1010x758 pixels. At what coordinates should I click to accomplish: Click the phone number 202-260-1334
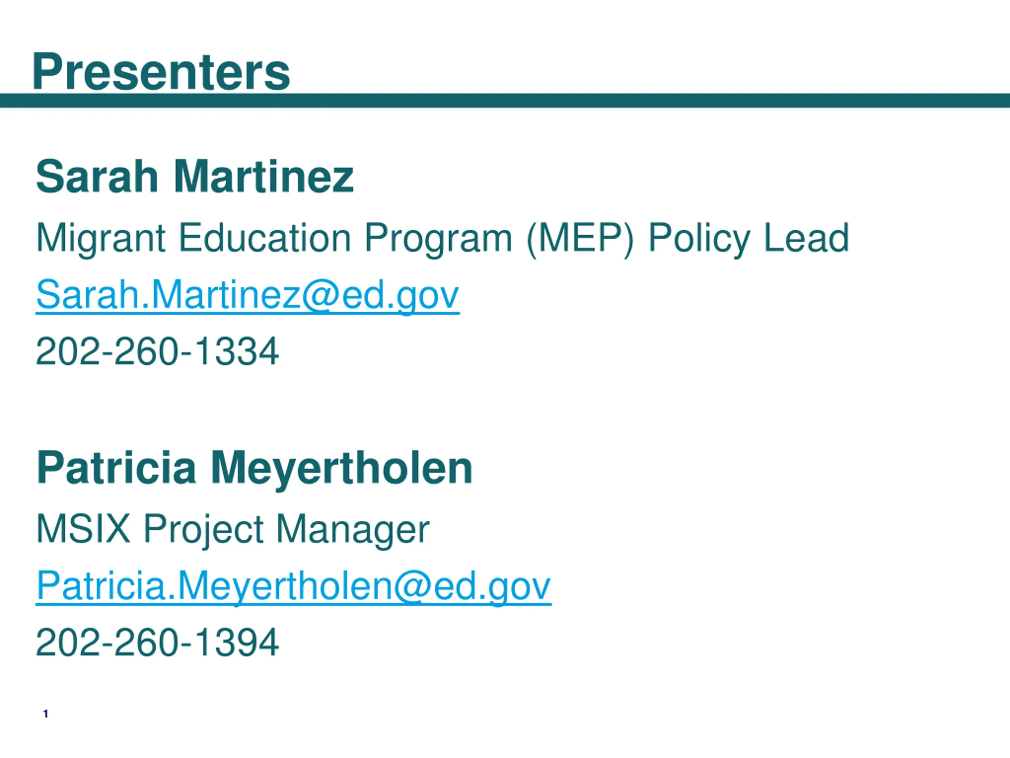pyautogui.click(x=157, y=351)
